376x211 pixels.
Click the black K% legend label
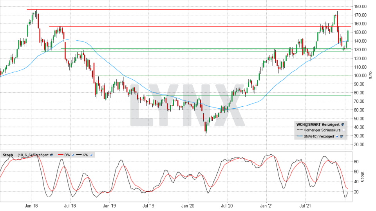tap(85, 155)
